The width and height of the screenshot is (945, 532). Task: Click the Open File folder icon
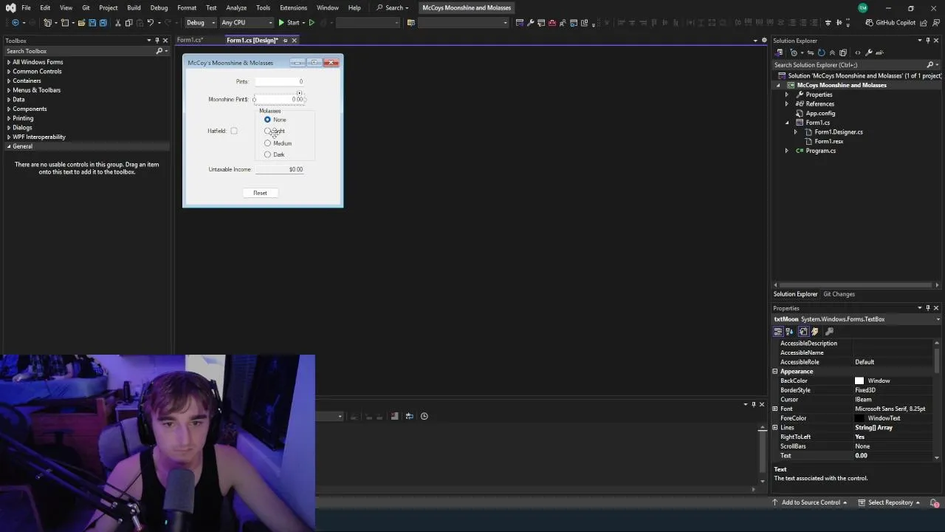(x=81, y=23)
